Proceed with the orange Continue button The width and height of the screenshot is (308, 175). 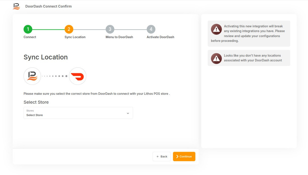[184, 156]
